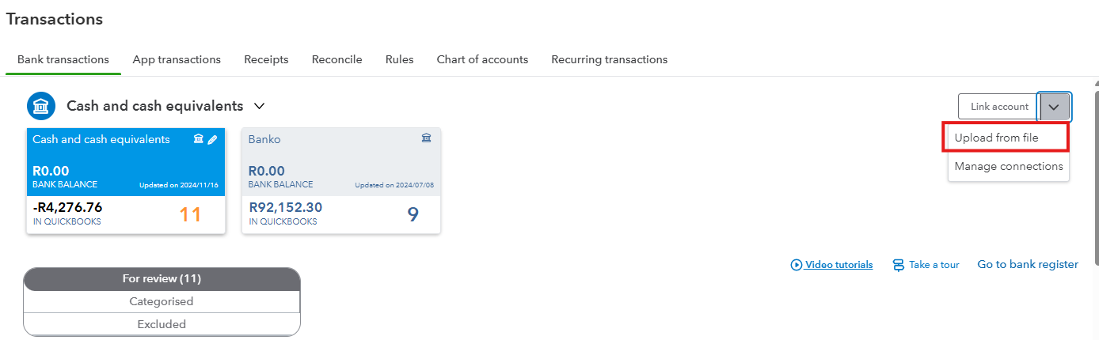Switch to App transactions tab
The image size is (1099, 340).
[177, 59]
